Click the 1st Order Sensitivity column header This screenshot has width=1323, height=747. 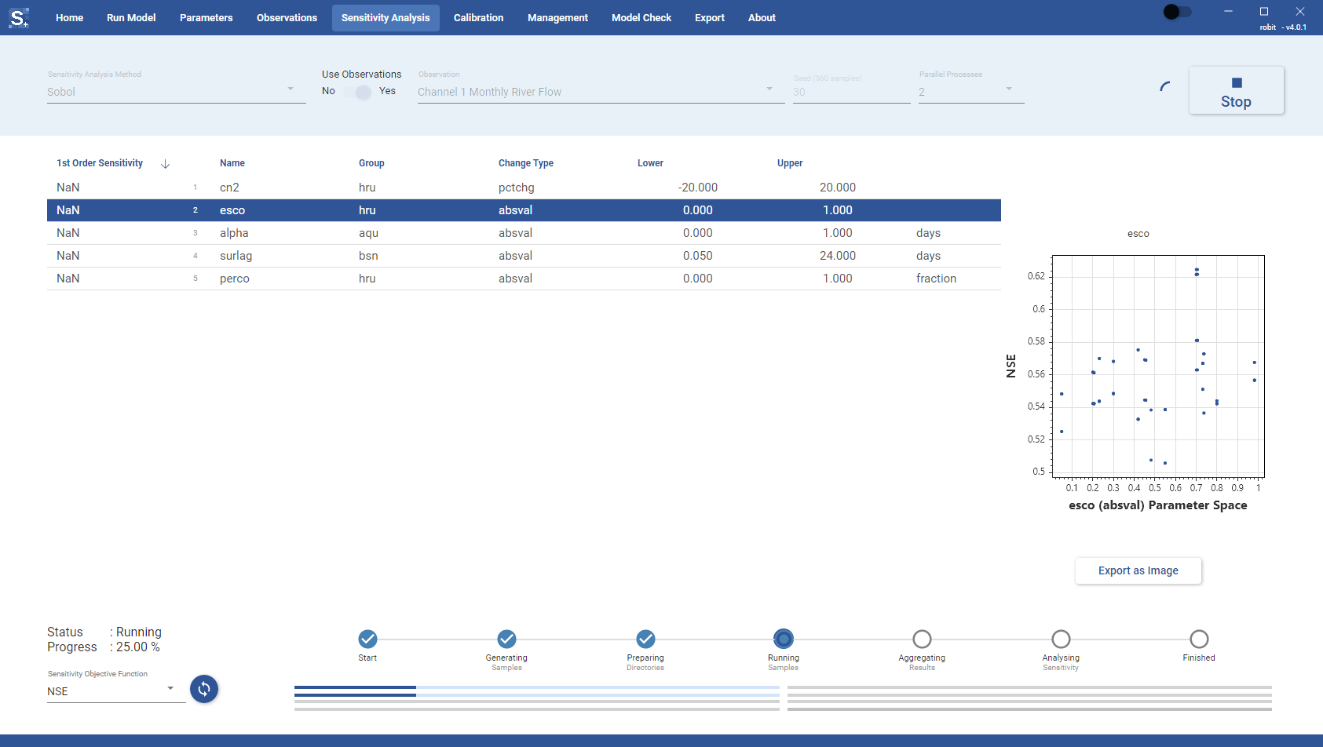100,163
